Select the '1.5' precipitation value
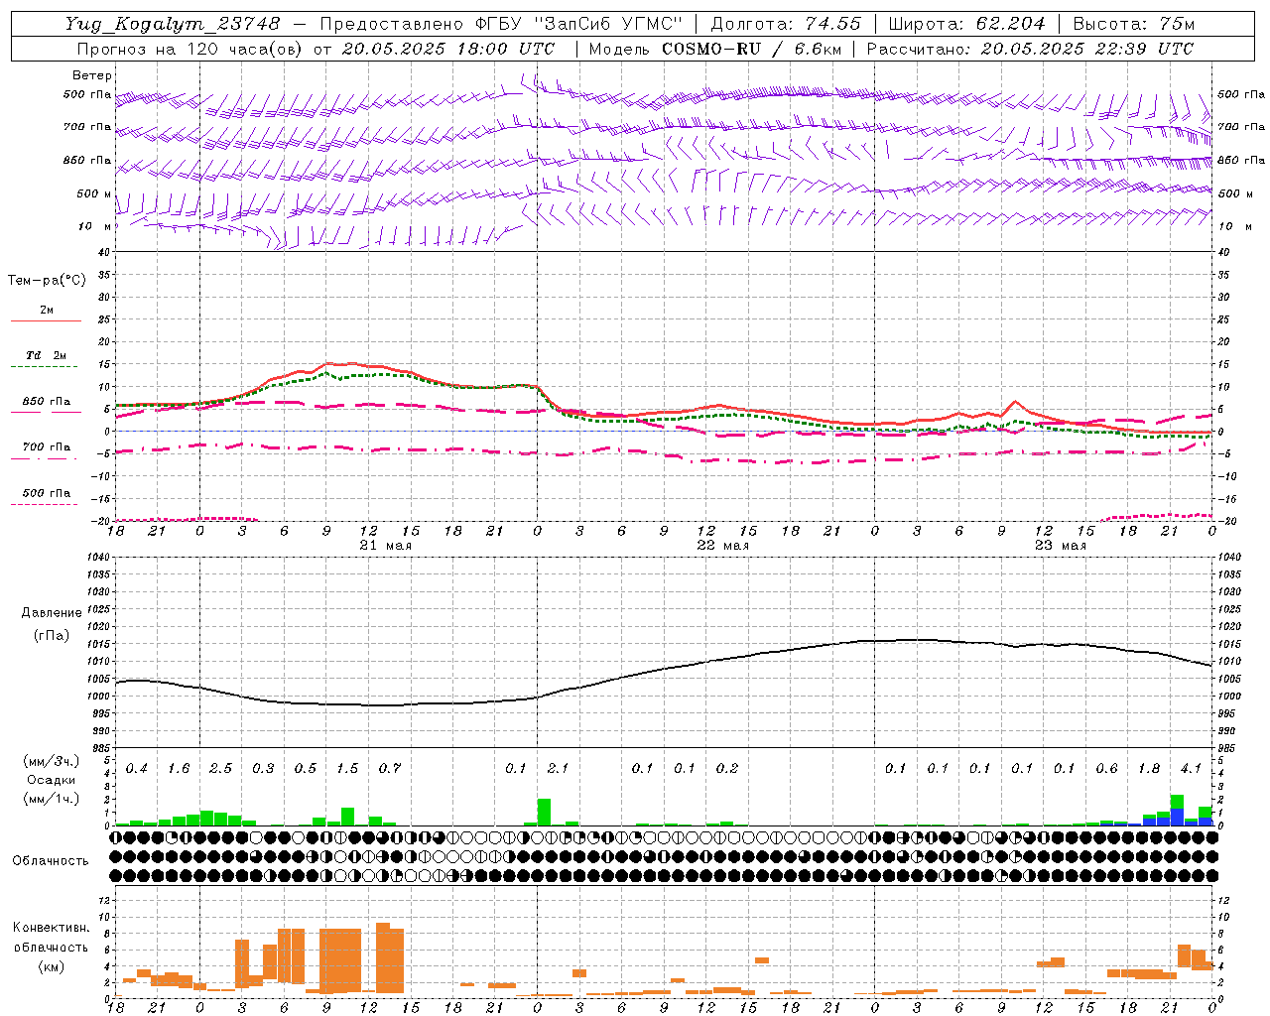1270x1016 pixels. [347, 768]
